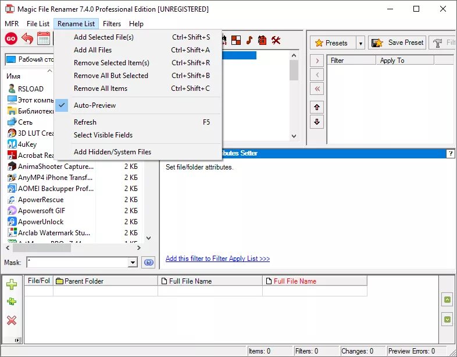Image resolution: width=457 pixels, height=357 pixels.
Task: Click the filter list scrollbar up arrow
Action: tap(294, 55)
